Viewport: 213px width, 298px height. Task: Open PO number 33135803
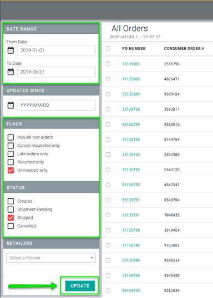[x=131, y=64]
